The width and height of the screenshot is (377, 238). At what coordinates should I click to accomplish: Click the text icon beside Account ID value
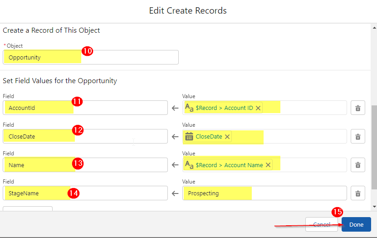(x=190, y=108)
